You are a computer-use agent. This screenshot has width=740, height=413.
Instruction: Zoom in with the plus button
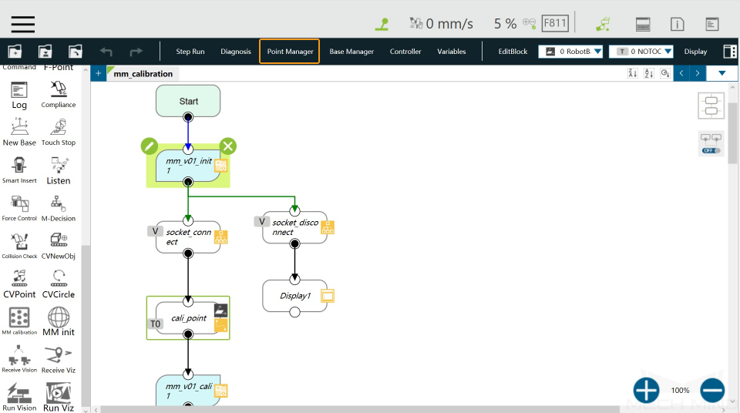point(646,391)
